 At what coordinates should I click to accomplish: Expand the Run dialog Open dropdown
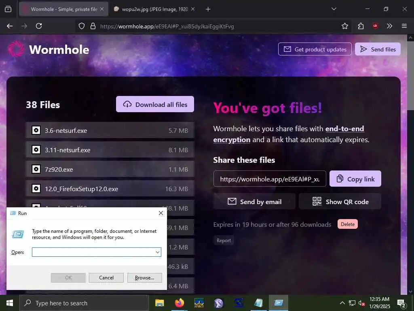[158, 252]
